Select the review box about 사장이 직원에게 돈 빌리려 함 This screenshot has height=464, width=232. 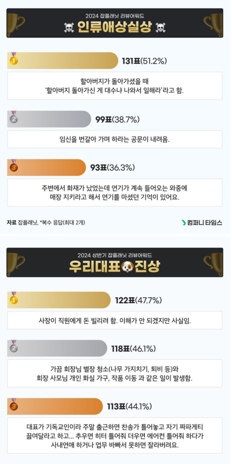(x=115, y=320)
